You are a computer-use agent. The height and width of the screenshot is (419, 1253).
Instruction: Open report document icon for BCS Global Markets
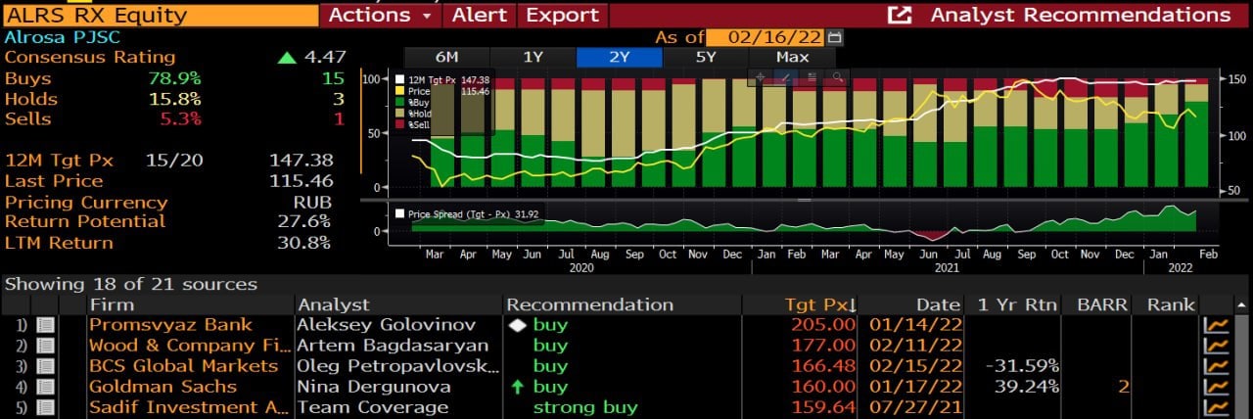pyautogui.click(x=45, y=366)
